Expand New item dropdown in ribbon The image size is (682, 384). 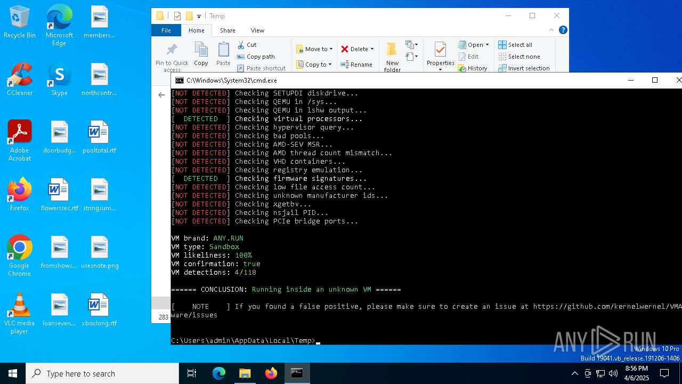point(412,45)
